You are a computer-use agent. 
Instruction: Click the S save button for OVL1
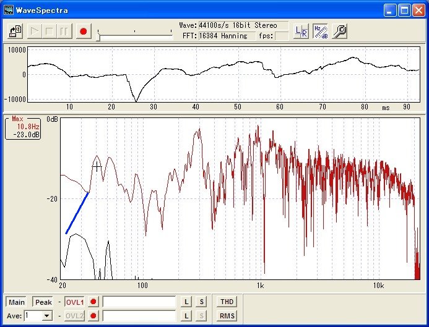[x=201, y=302]
